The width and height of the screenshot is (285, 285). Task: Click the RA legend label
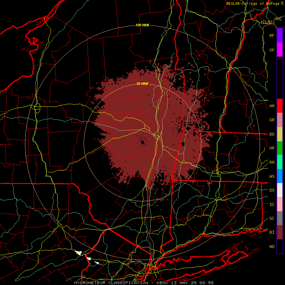(x=272, y=162)
